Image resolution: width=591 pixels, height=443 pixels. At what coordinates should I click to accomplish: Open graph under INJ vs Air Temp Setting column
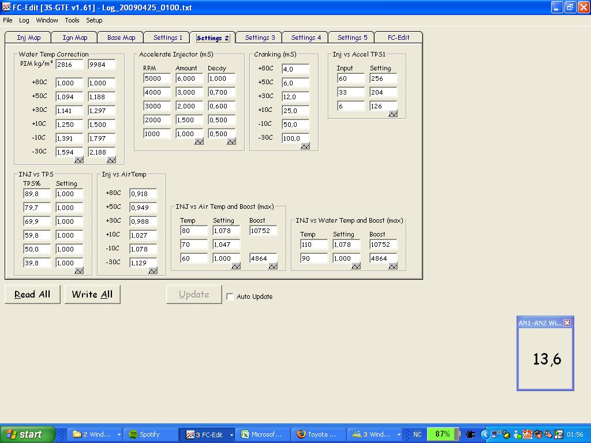[236, 266]
